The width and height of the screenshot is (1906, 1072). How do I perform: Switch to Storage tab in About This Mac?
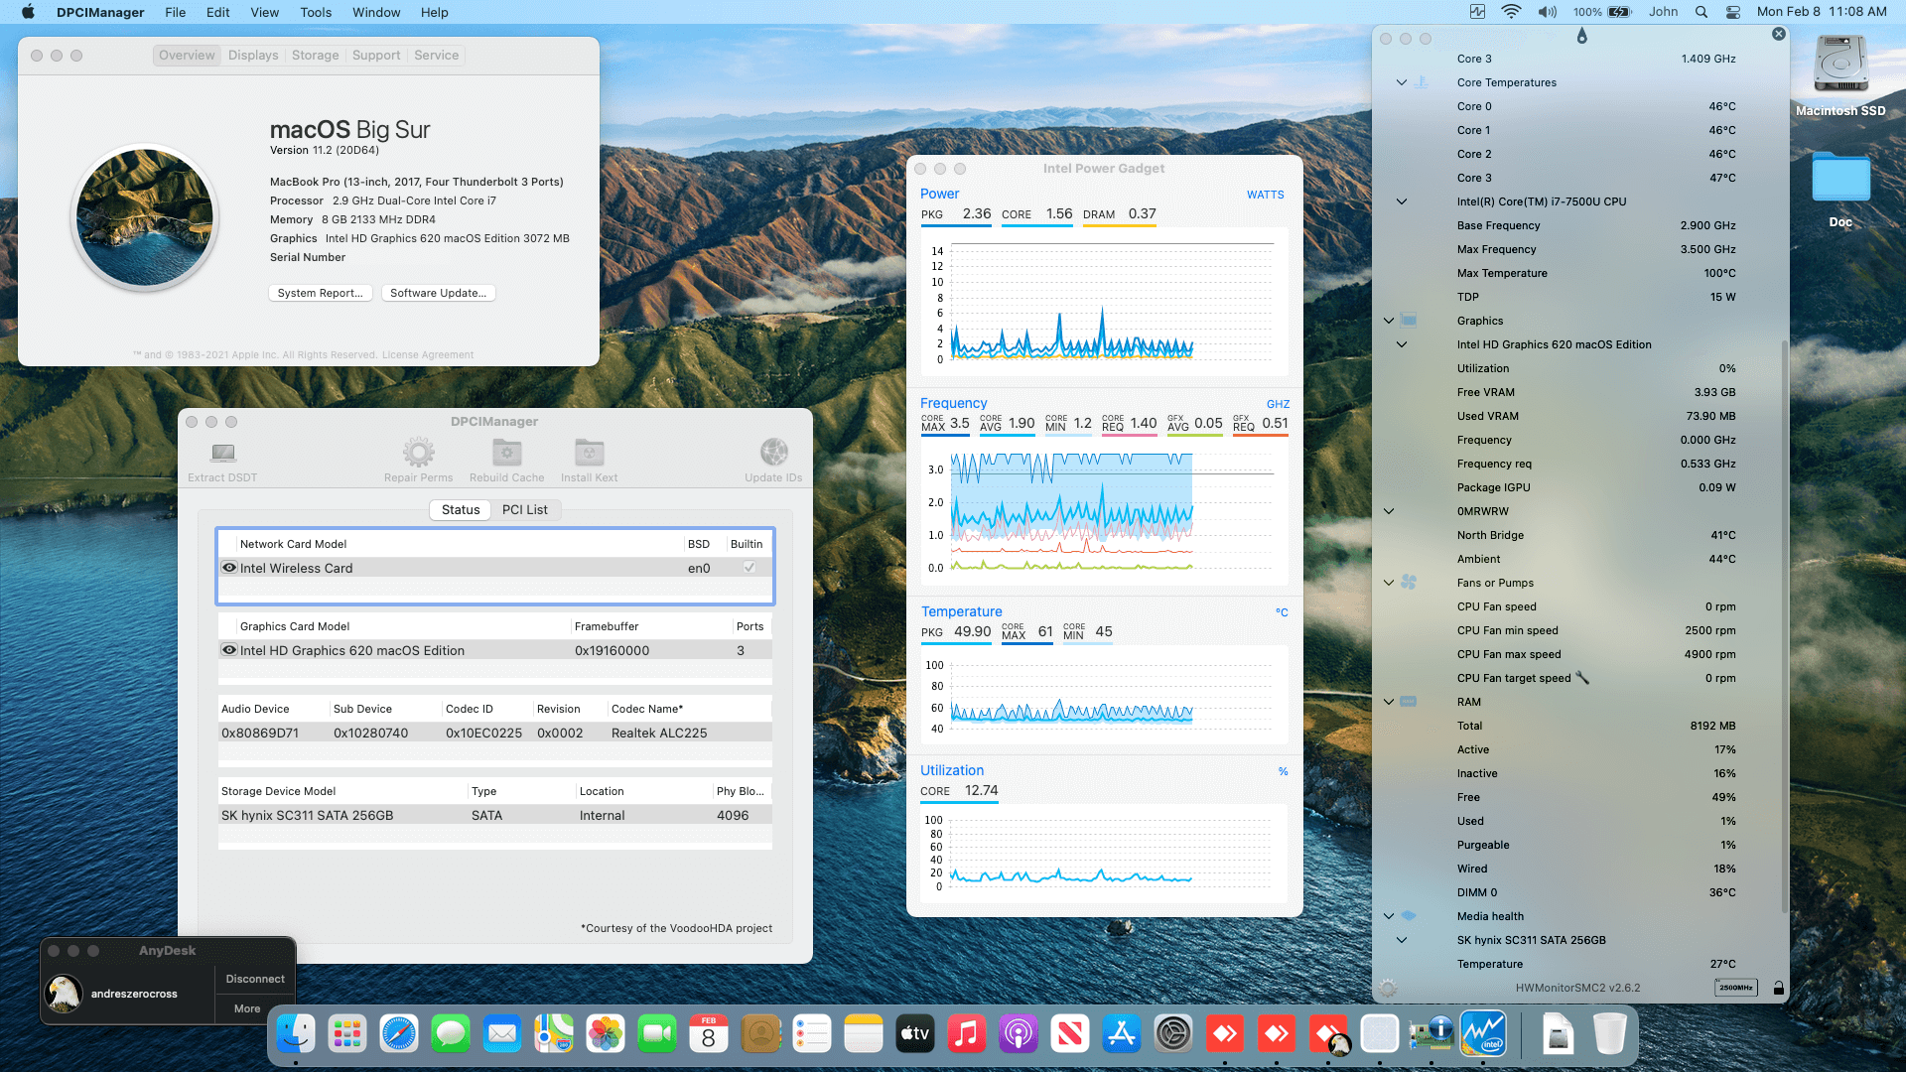coord(315,56)
